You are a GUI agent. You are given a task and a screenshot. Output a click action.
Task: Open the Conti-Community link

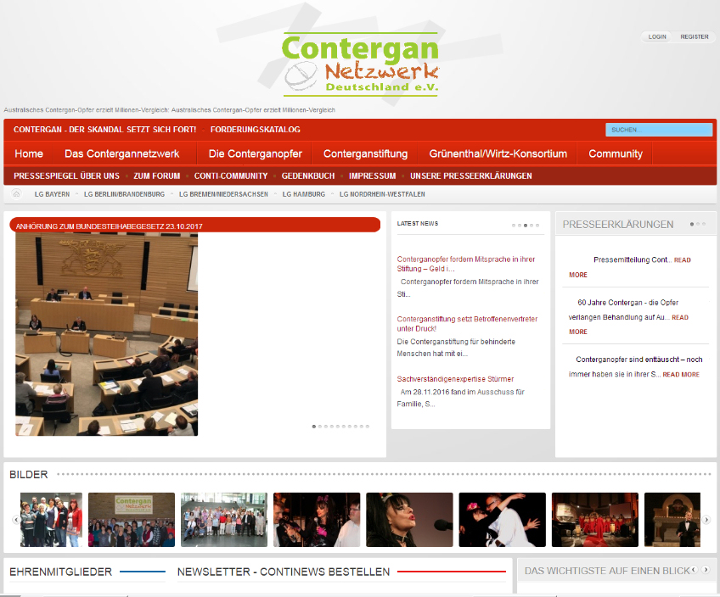230,176
